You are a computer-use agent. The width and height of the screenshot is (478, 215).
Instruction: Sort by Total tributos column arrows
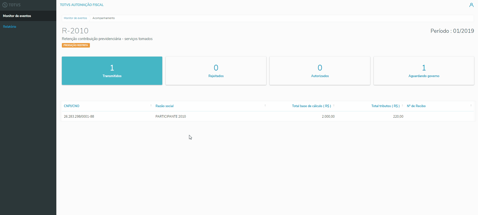(x=402, y=106)
